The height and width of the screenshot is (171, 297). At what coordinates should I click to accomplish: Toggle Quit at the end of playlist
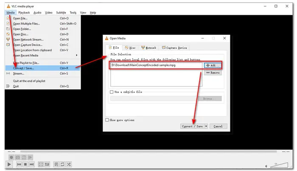pos(43,81)
